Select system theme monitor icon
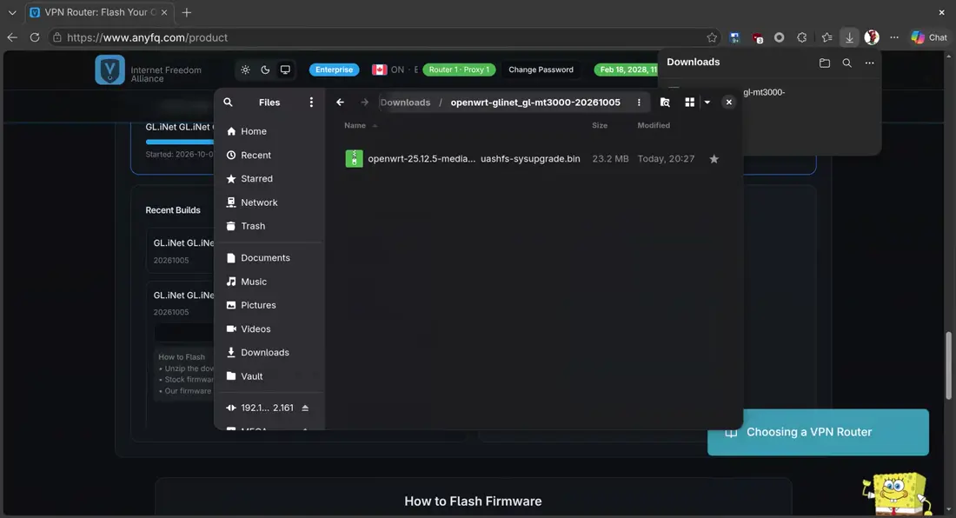 pos(285,70)
